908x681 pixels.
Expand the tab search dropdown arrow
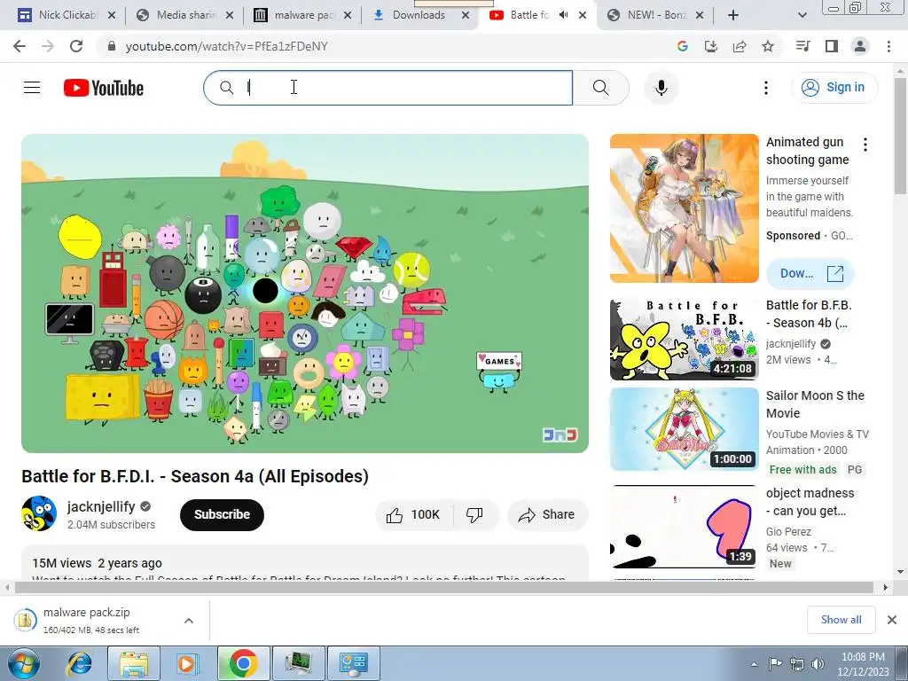(802, 16)
